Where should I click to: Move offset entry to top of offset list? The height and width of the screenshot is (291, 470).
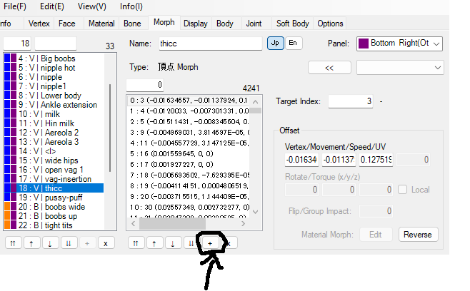tap(136, 243)
